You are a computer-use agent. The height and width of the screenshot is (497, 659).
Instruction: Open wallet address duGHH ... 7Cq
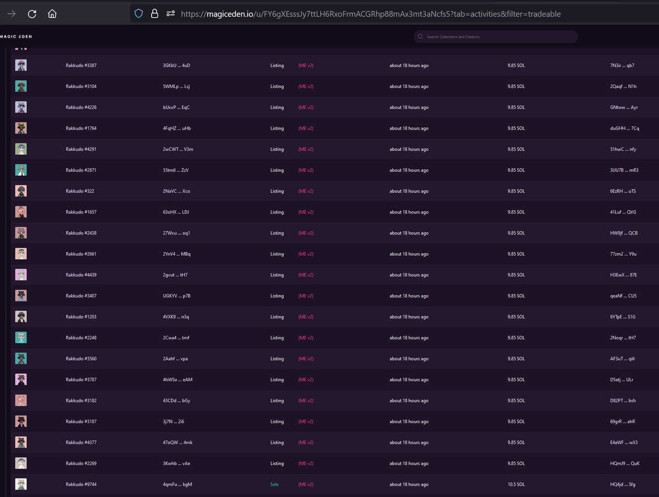pyautogui.click(x=624, y=128)
